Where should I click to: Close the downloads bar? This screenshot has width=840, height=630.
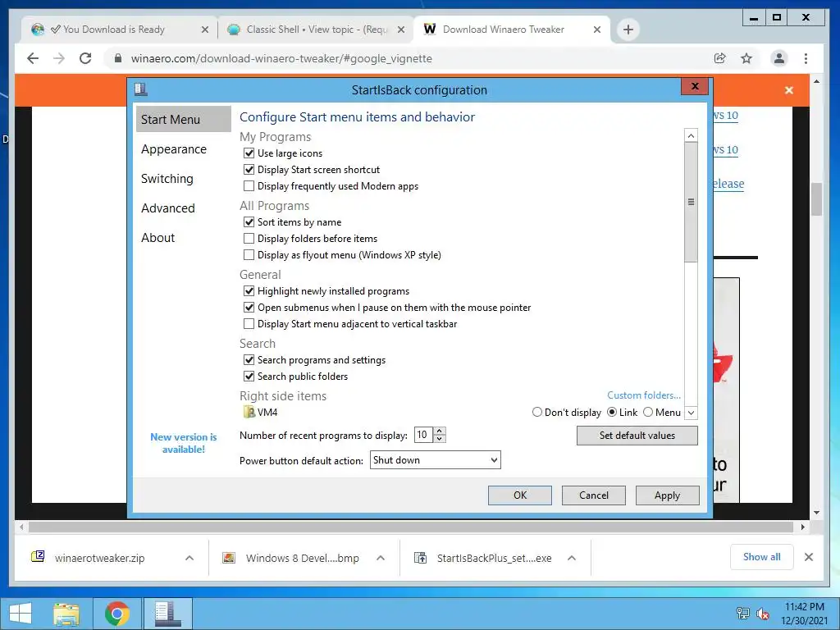coord(809,557)
